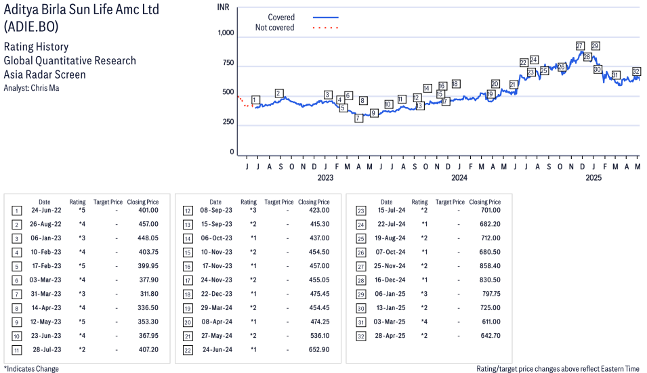Click closing price 858.40
647x373 pixels.
(490, 266)
